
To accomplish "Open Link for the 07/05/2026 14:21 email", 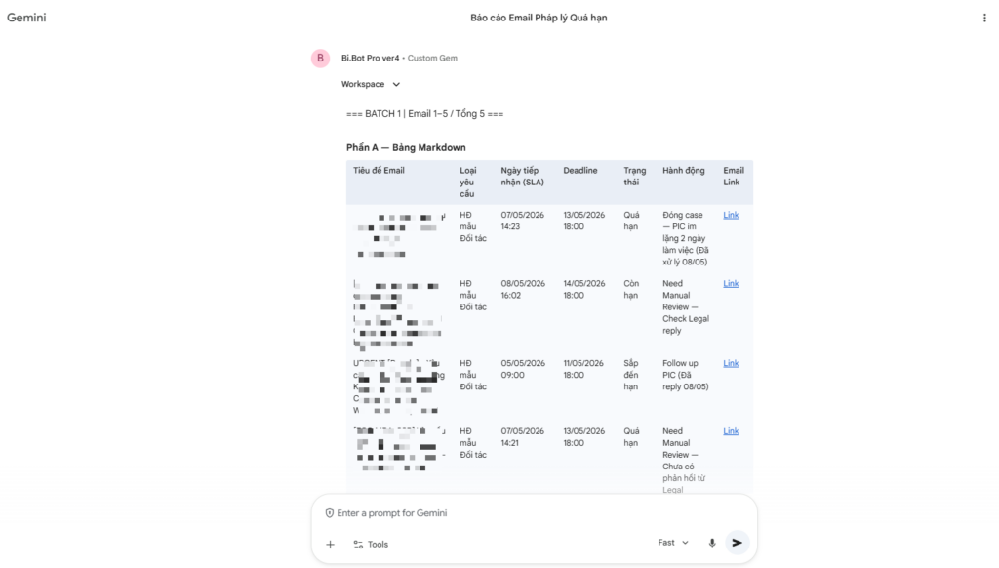I will [x=731, y=431].
